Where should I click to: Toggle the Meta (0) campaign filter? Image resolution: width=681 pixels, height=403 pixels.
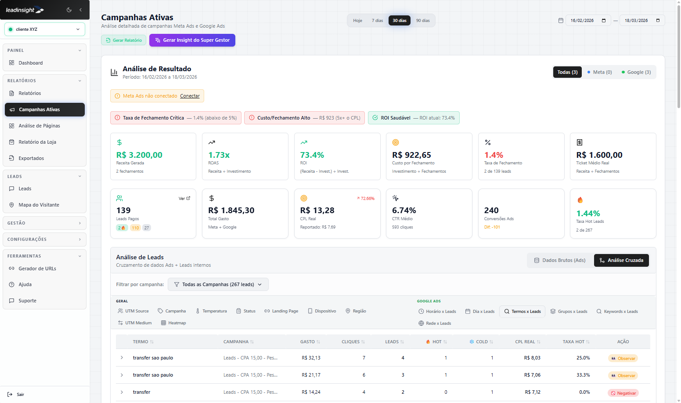pyautogui.click(x=599, y=72)
